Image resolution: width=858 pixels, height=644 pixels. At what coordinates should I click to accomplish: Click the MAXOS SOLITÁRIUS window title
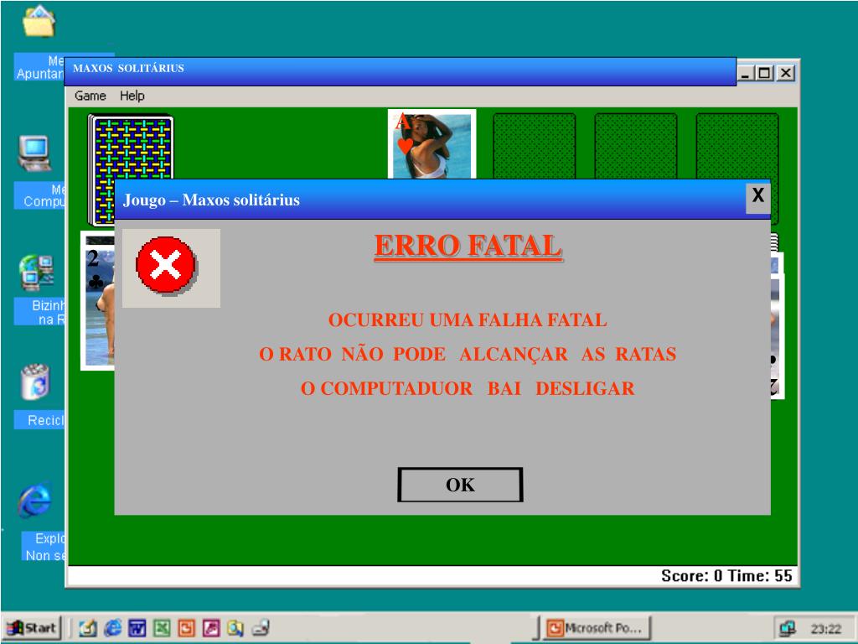128,69
